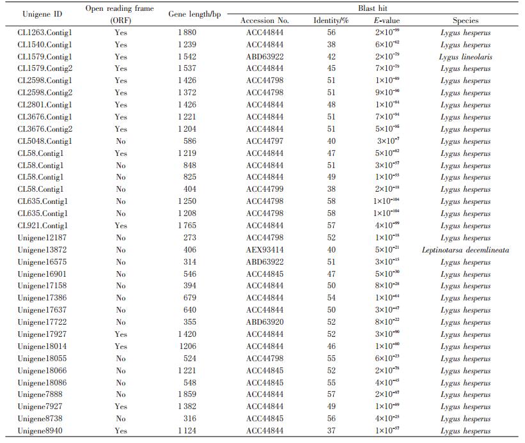The image size is (525, 443).
Task: Click the Unigene8940 row ID
Action: [40, 431]
